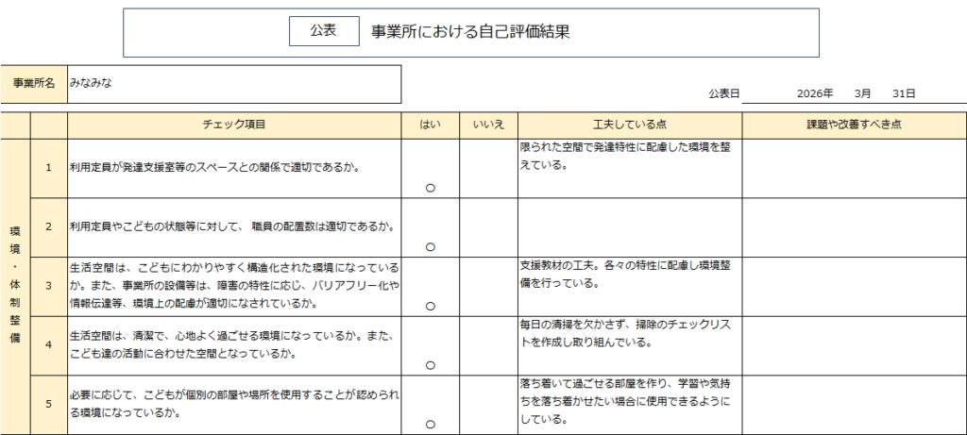Select item 2 question about 職員の配置数

234,227
